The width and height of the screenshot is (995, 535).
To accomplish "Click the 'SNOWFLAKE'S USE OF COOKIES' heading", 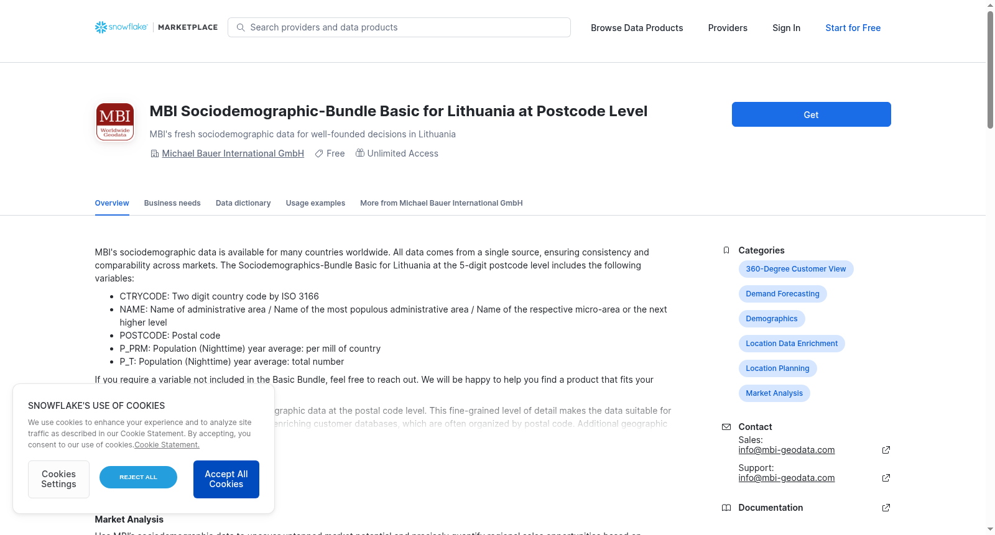I will click(x=96, y=406).
